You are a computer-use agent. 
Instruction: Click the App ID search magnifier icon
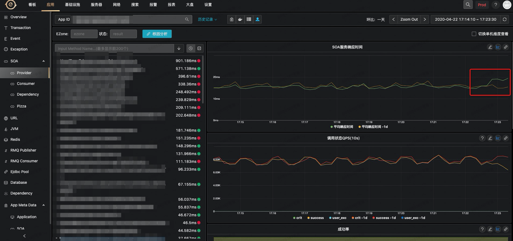(x=187, y=19)
